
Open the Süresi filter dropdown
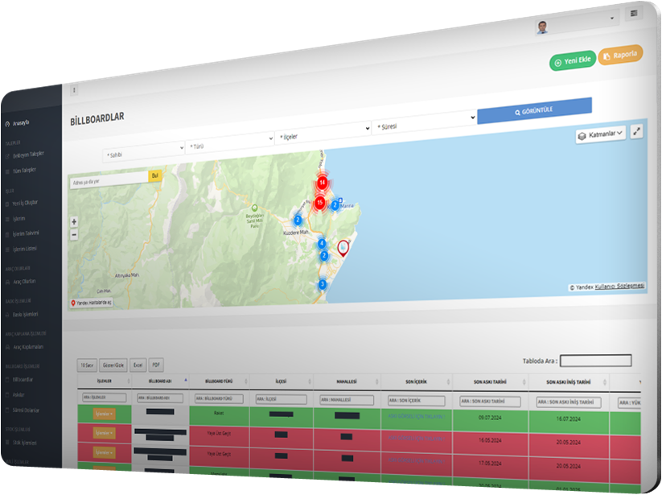click(425, 126)
